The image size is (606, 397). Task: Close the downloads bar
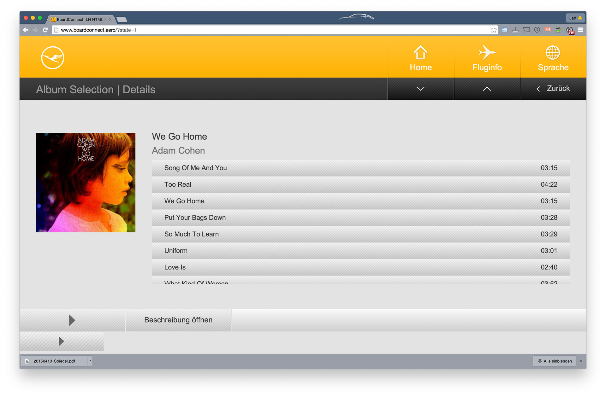[x=581, y=361]
